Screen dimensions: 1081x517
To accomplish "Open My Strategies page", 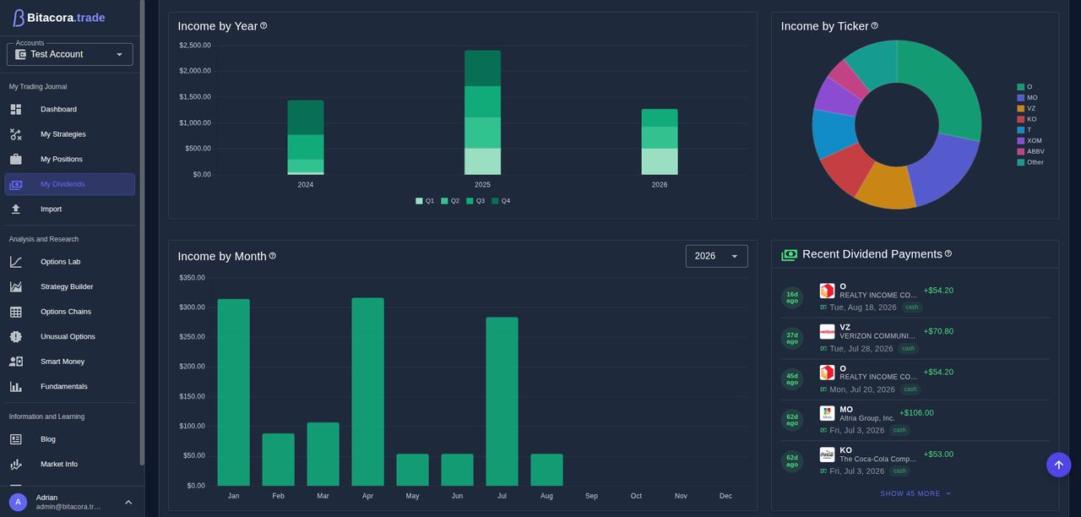I will 70,134.
